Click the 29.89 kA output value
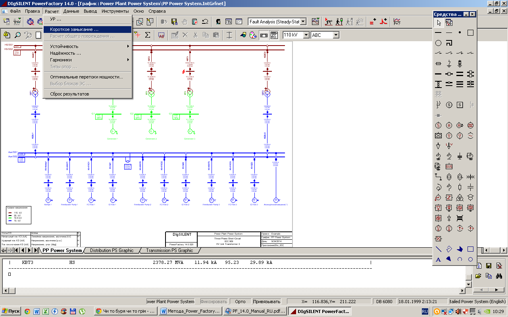The image size is (508, 317). pyautogui.click(x=261, y=262)
